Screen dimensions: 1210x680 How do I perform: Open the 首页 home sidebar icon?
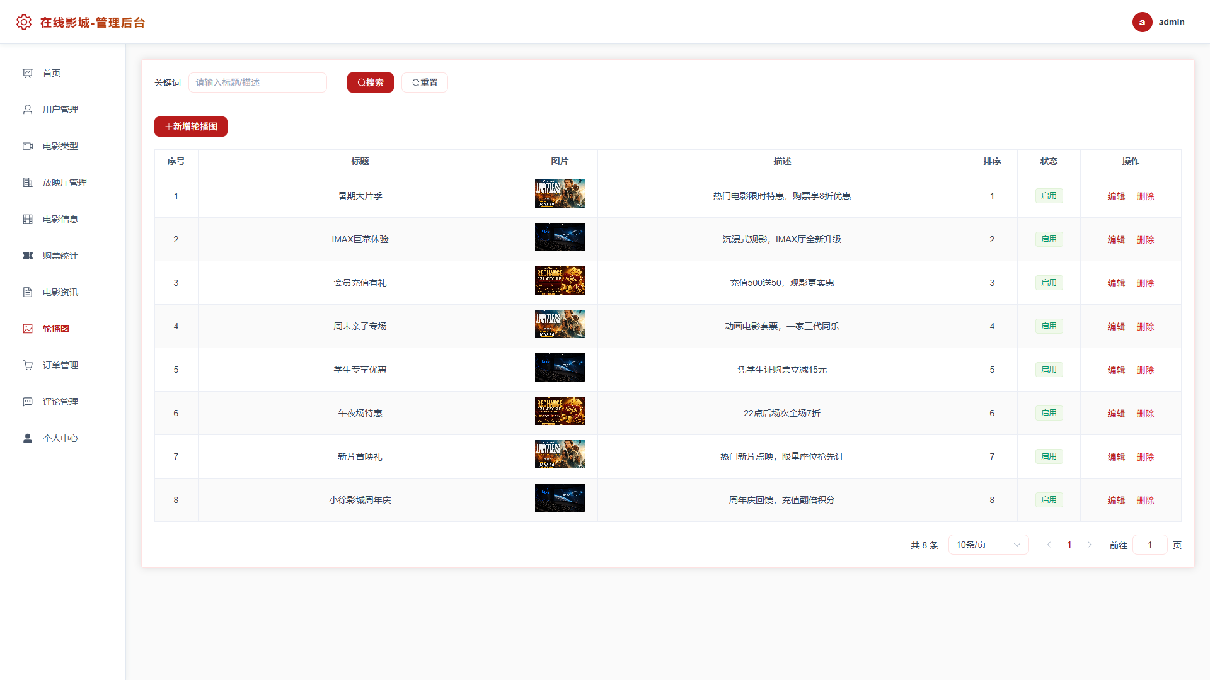[28, 73]
